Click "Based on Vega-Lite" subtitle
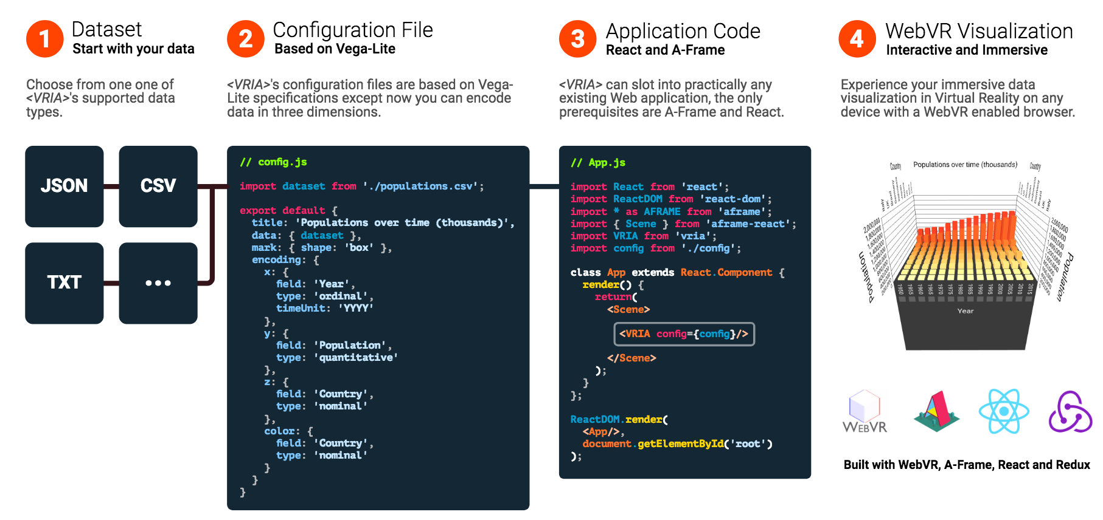Screen dimensions: 1103x520 (x=335, y=49)
